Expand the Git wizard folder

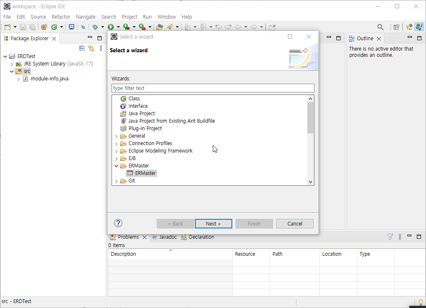tap(116, 181)
